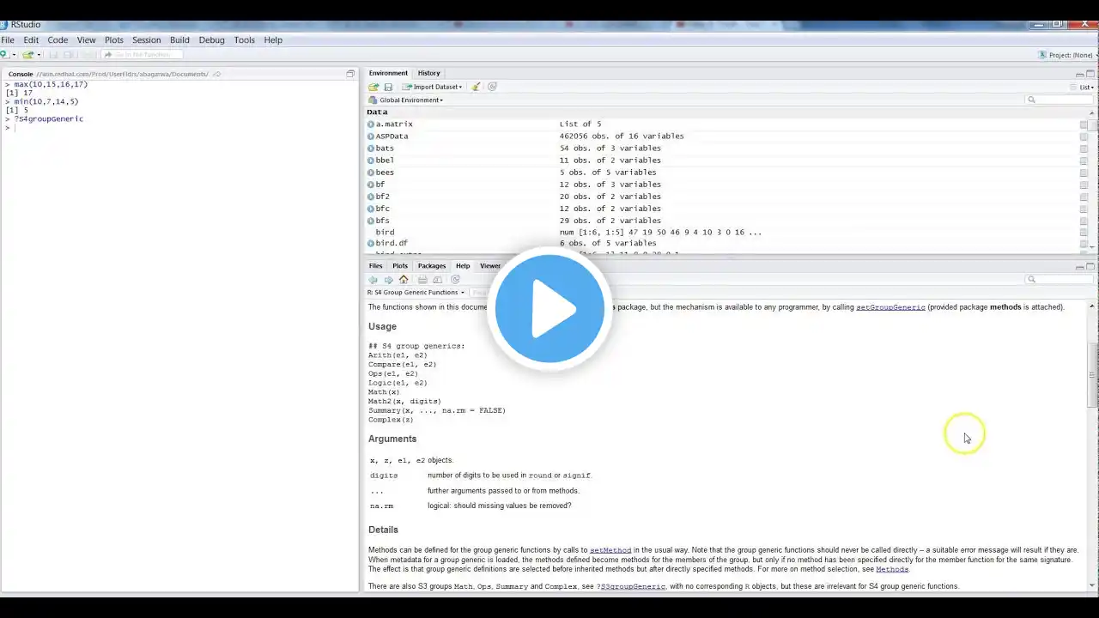Go back in Help pane history
This screenshot has width=1099, height=618.
373,280
